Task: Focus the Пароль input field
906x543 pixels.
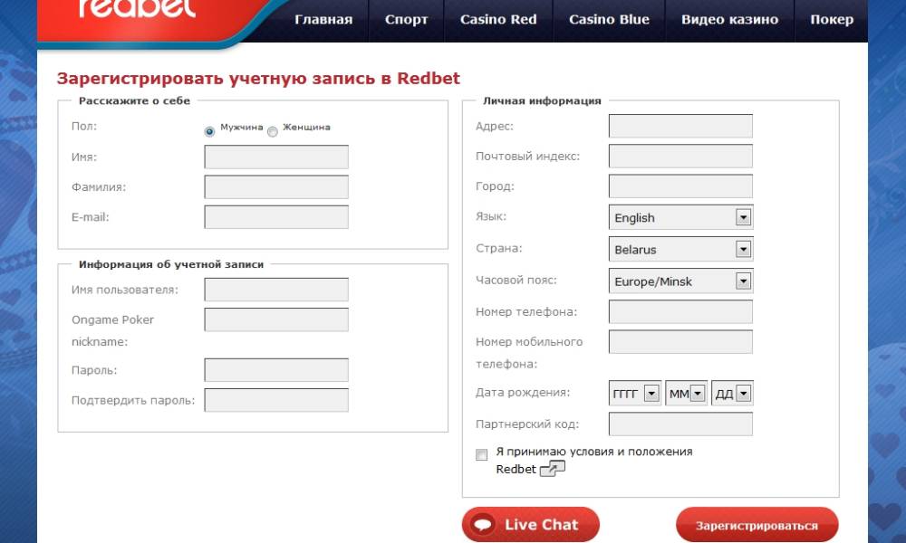Action: [276, 370]
